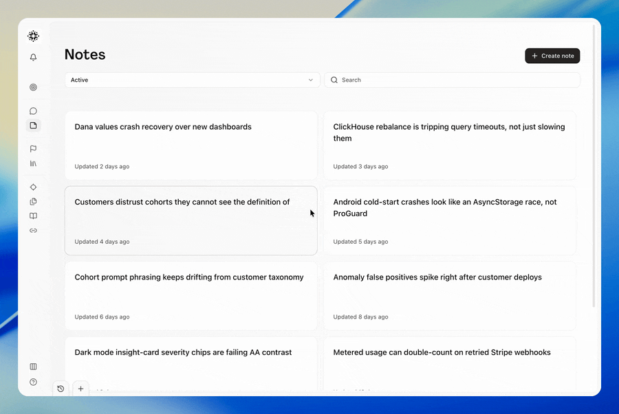Image resolution: width=619 pixels, height=414 pixels.
Task: Click the copy documents icon in sidebar
Action: coord(33,201)
